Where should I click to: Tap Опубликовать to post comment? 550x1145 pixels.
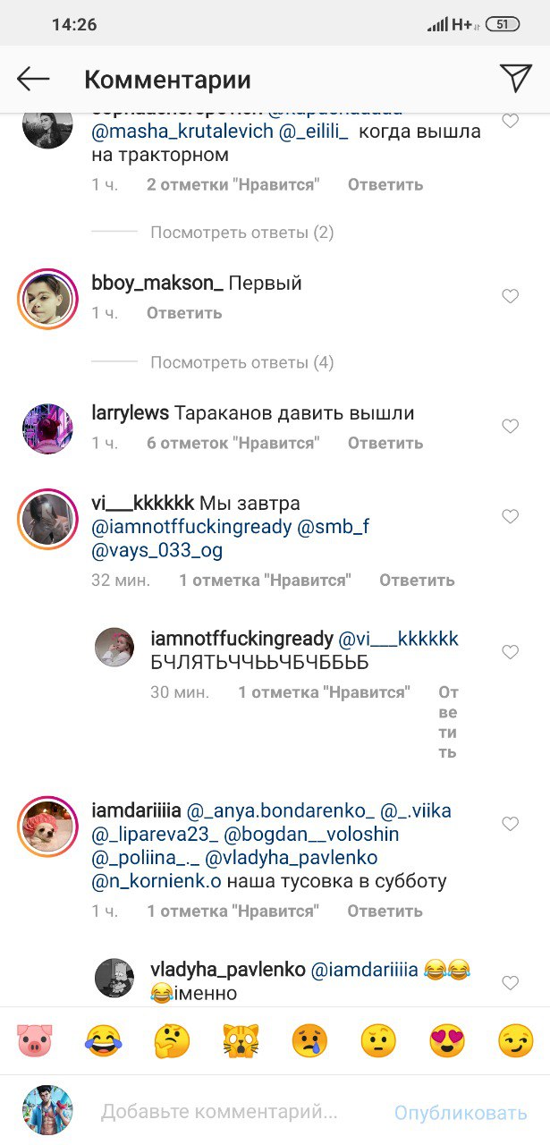461,1113
